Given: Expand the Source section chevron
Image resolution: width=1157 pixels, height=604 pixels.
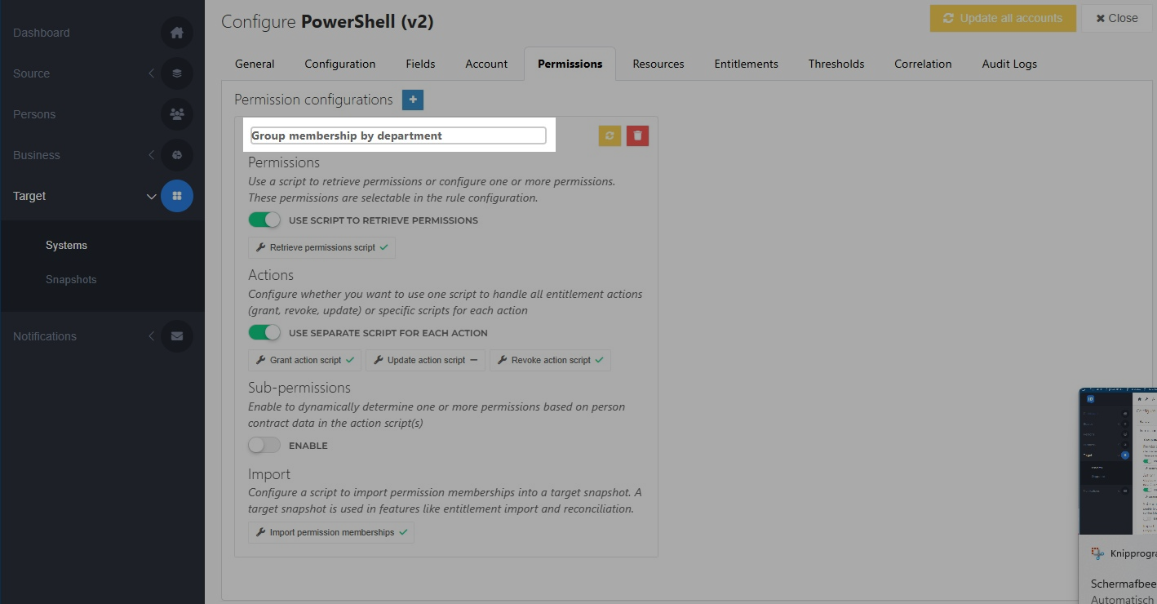Looking at the screenshot, I should (x=151, y=73).
